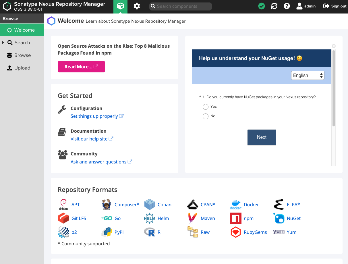Click the Raw folders icon
The image size is (348, 264).
[x=193, y=232]
